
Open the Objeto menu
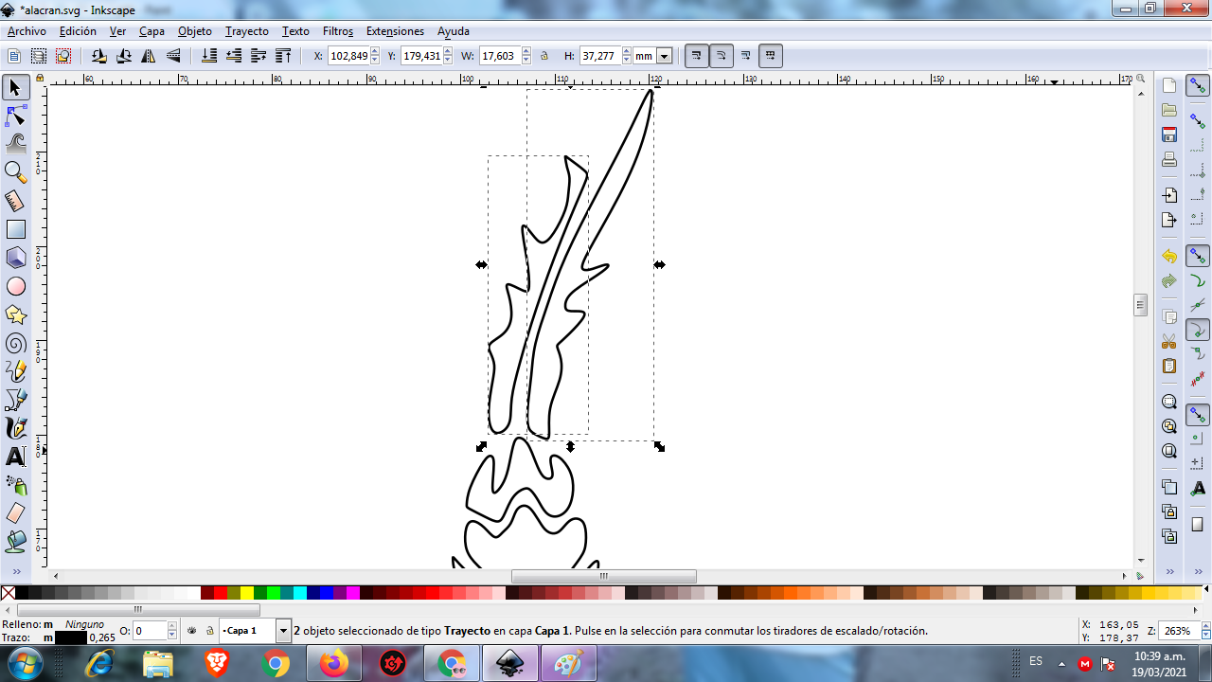pos(195,31)
